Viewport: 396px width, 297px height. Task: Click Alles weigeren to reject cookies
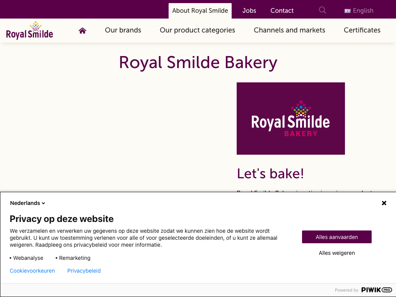337,253
